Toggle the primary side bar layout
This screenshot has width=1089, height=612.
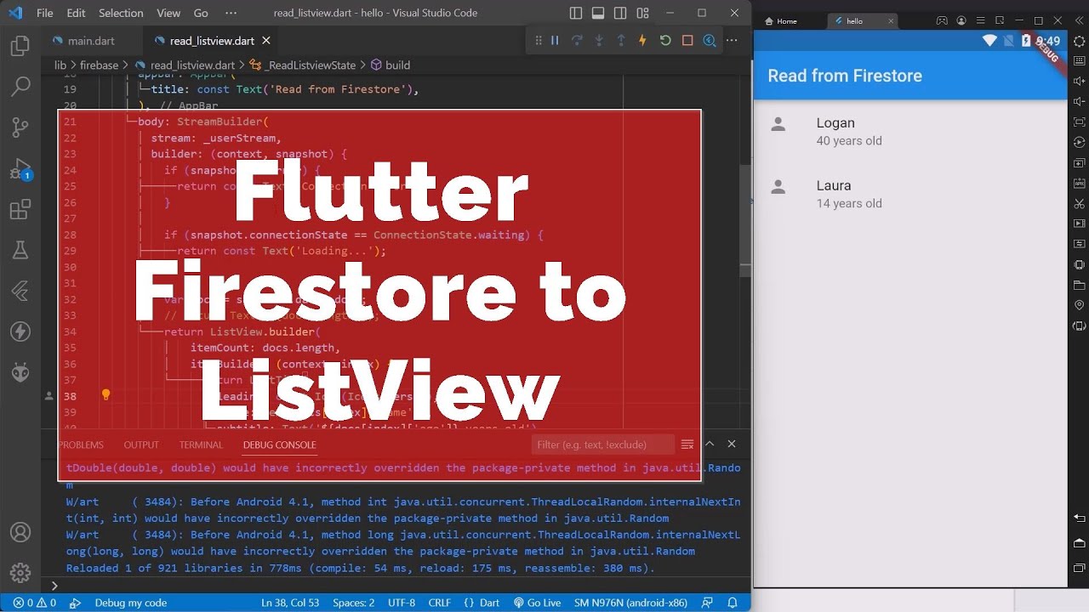click(x=576, y=13)
